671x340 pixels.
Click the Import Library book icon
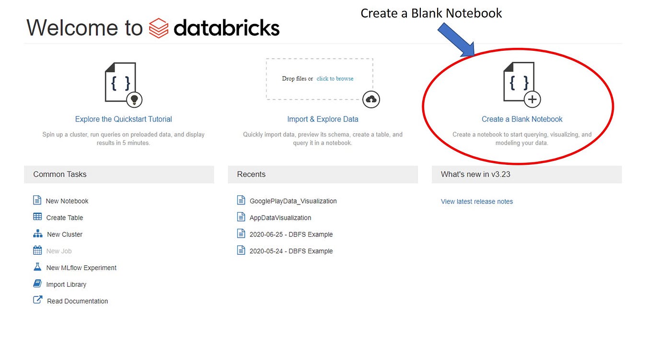[37, 283]
